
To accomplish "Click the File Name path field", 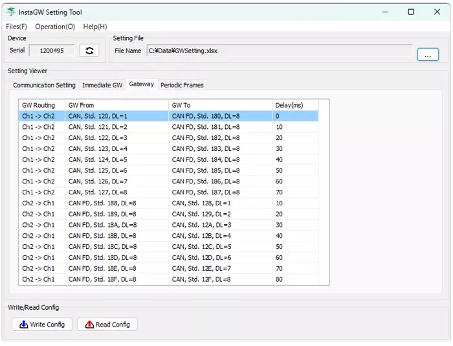I will click(278, 51).
